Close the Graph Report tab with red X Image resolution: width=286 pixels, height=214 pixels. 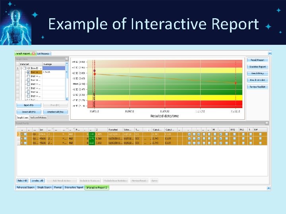33,53
